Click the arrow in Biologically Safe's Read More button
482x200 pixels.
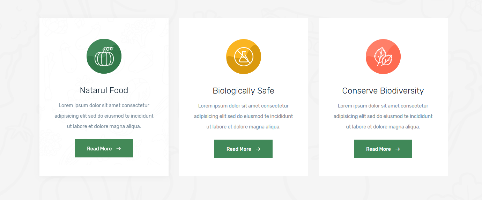258,149
